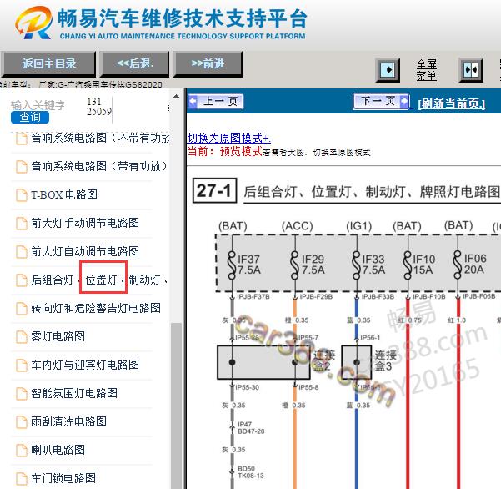
Task: Click the IF06 20A fuse symbol
Action: [x=458, y=265]
